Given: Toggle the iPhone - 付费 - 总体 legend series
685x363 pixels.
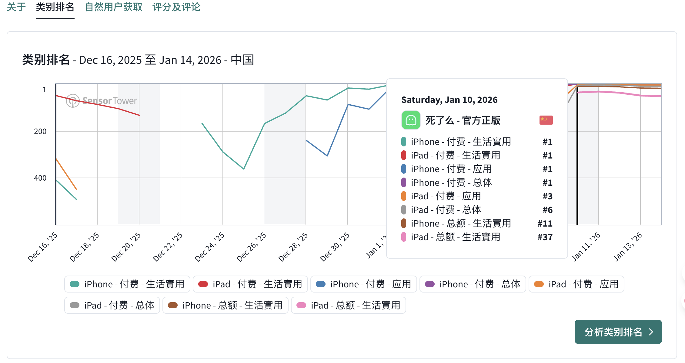Looking at the screenshot, I should click(473, 284).
